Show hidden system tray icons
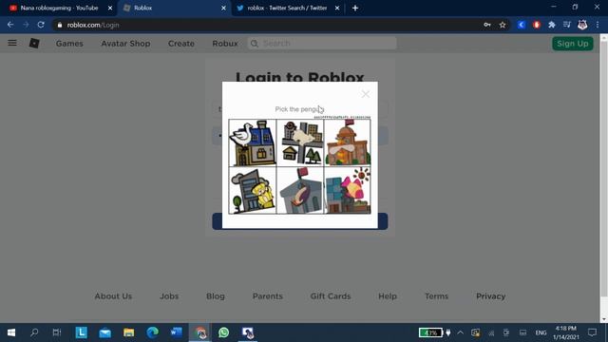This screenshot has height=342, width=608. (x=460, y=332)
